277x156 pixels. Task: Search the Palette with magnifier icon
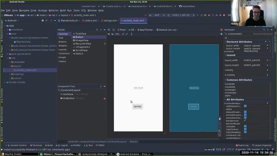pyautogui.click(x=97, y=30)
